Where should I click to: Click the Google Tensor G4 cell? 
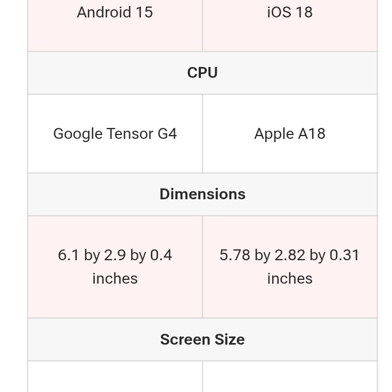pyautogui.click(x=115, y=134)
